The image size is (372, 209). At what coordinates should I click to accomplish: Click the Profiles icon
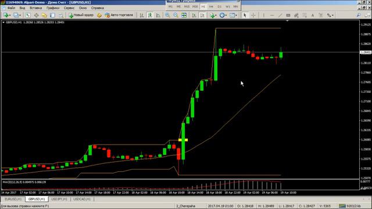16,15
